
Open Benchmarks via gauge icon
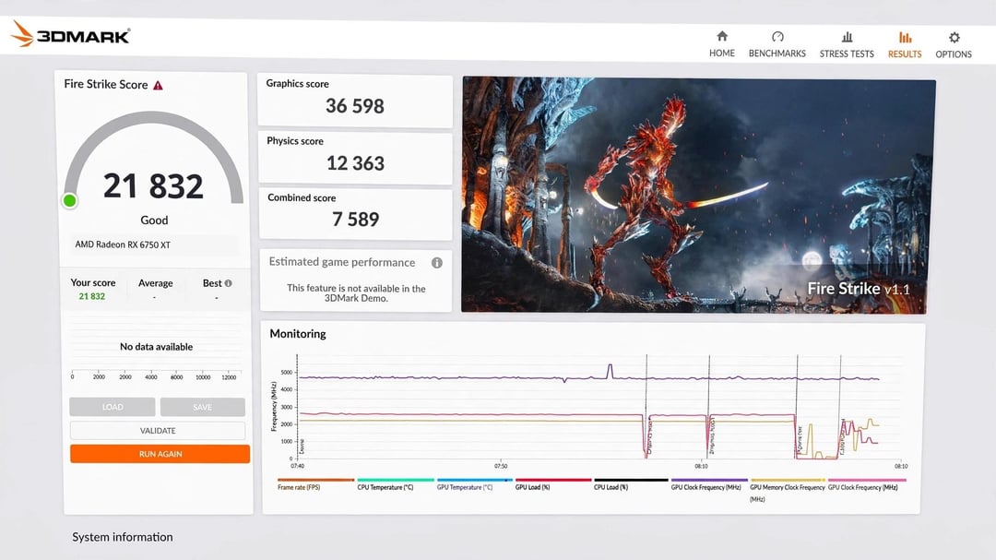[777, 37]
